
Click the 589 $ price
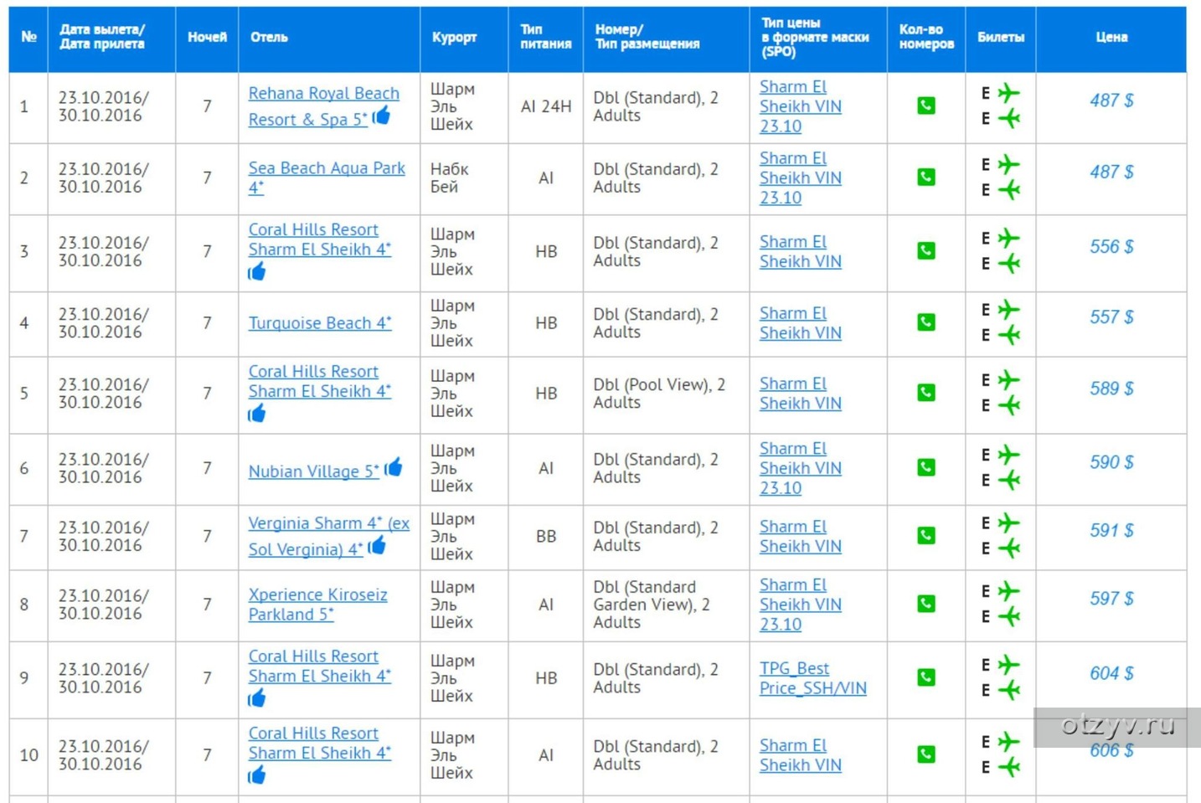click(x=1111, y=389)
